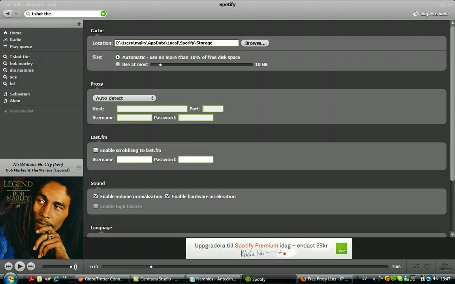Open Home in the sidebar
455x284 pixels.
(16, 33)
